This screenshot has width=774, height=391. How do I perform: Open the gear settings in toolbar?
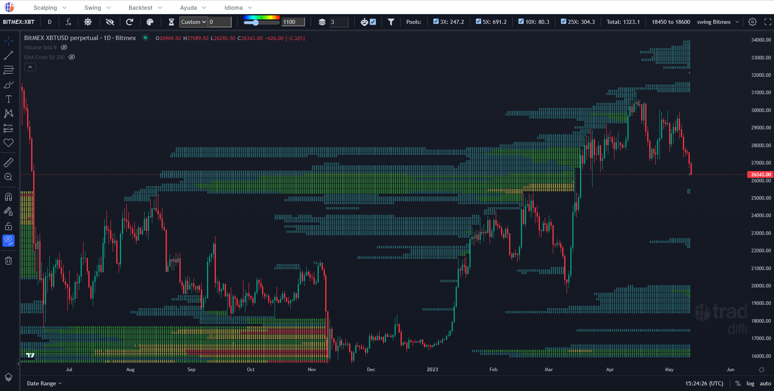coord(753,22)
